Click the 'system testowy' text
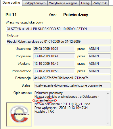This screenshot has height=129, width=113. [x=45, y=100]
